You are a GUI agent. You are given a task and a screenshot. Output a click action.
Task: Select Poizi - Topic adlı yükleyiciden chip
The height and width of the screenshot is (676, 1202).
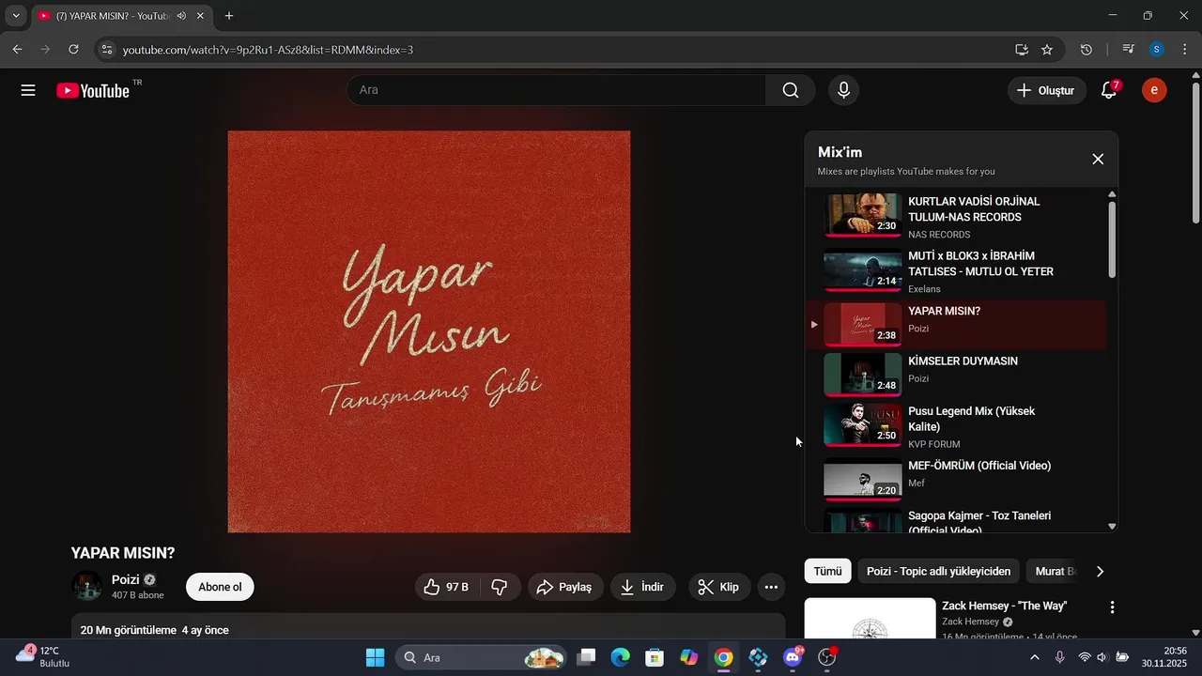point(938,571)
